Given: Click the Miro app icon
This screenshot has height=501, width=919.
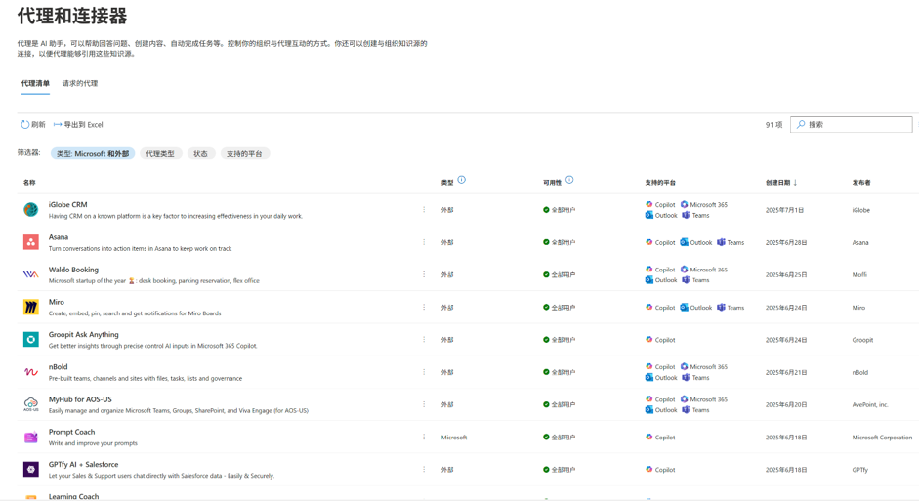Looking at the screenshot, I should coord(31,307).
